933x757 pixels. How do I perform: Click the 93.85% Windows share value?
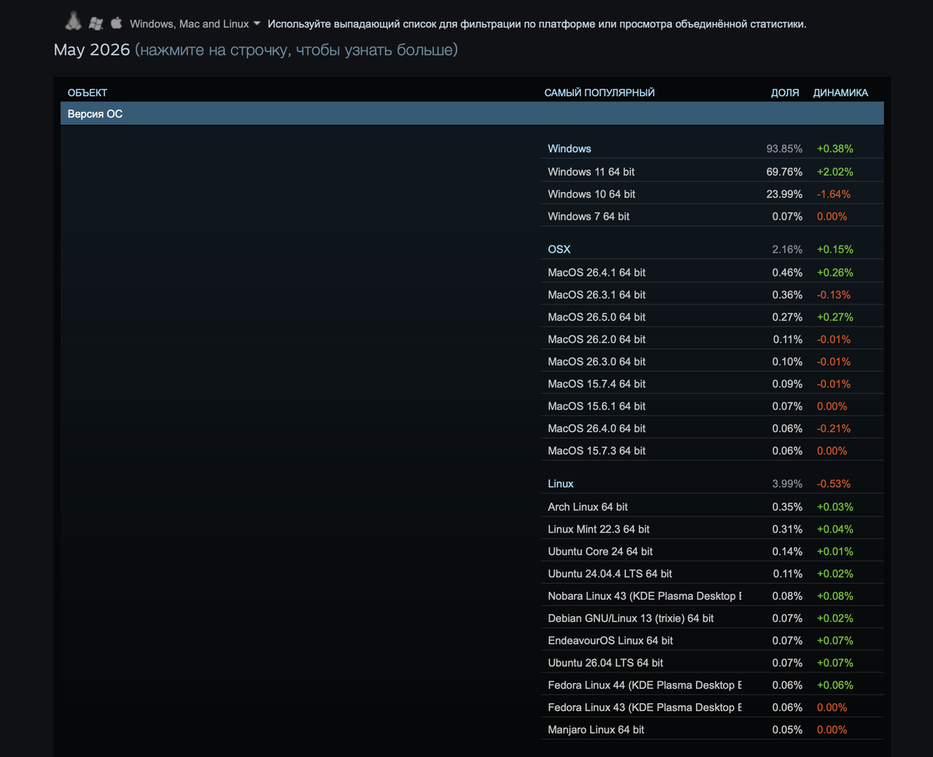coord(784,148)
